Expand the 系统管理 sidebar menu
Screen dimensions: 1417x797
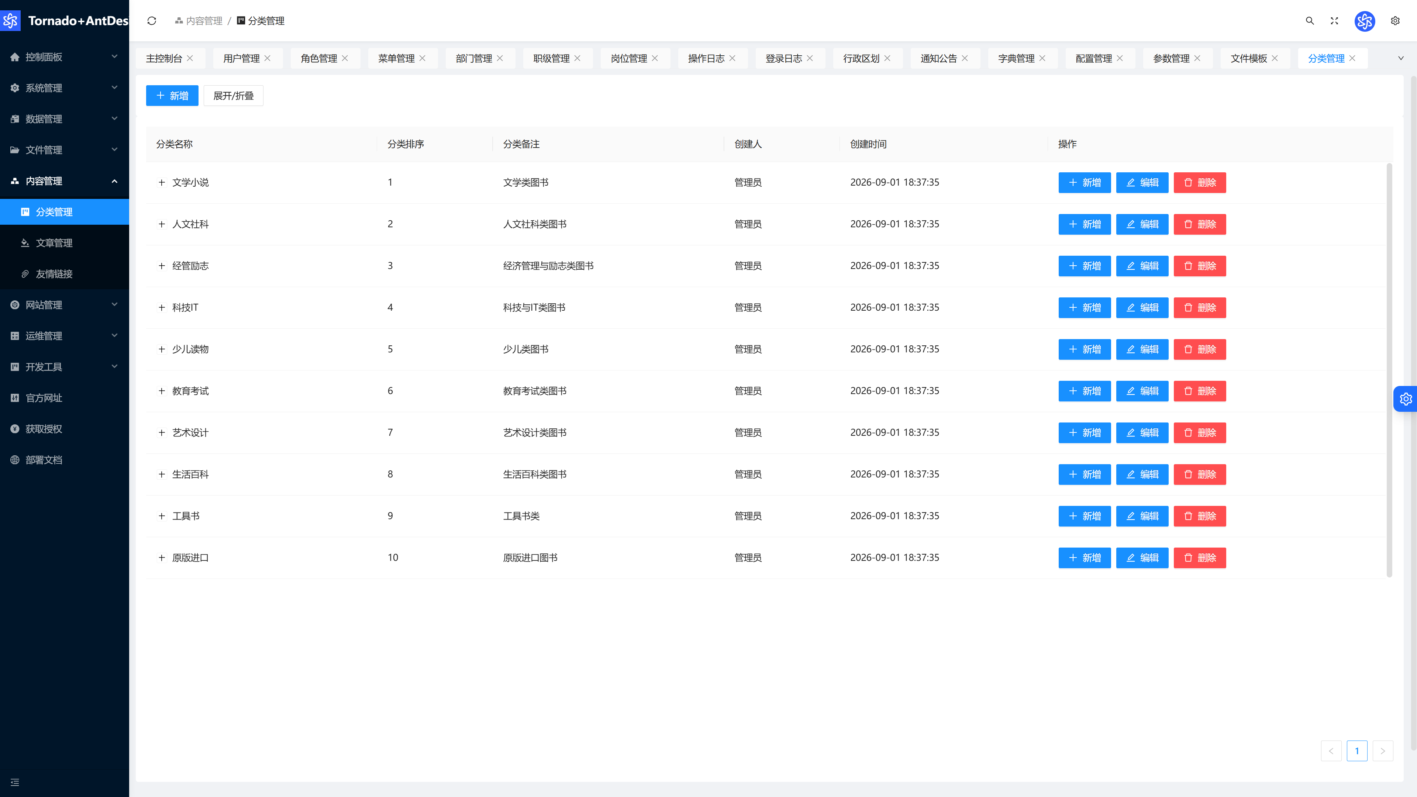[64, 88]
